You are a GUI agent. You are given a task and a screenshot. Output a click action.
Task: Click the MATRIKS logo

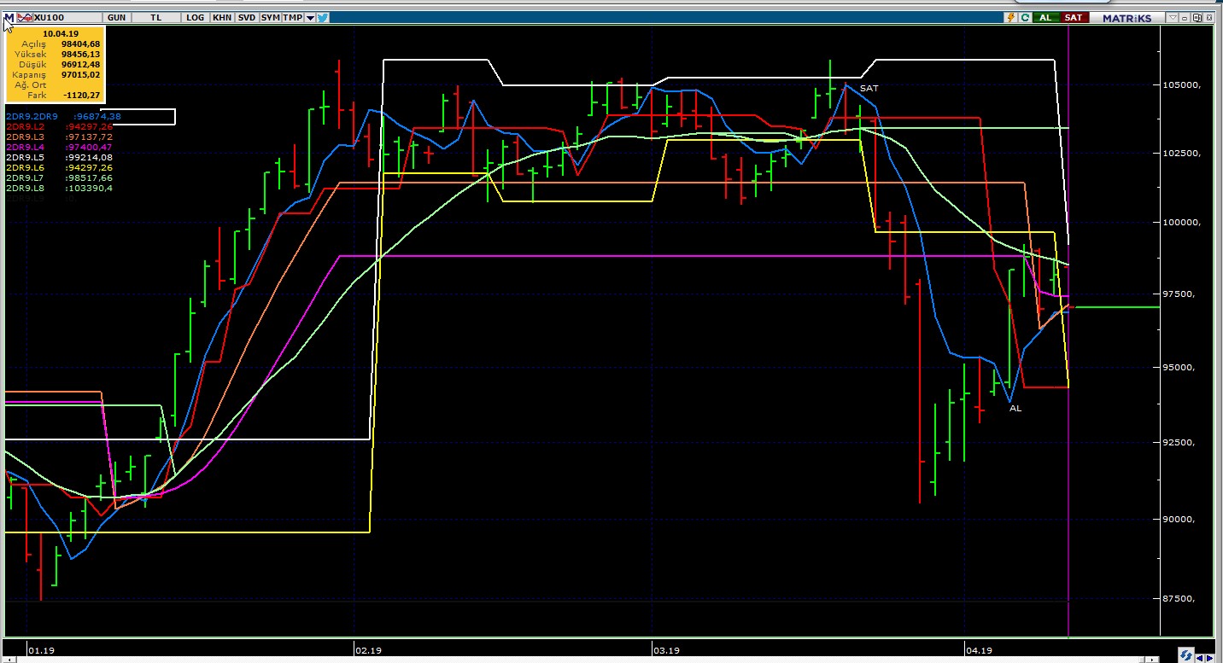click(1126, 17)
